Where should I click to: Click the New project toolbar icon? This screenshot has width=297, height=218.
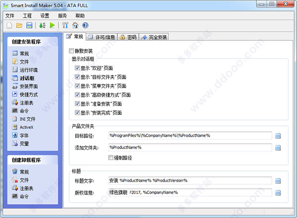pyautogui.click(x=9, y=25)
